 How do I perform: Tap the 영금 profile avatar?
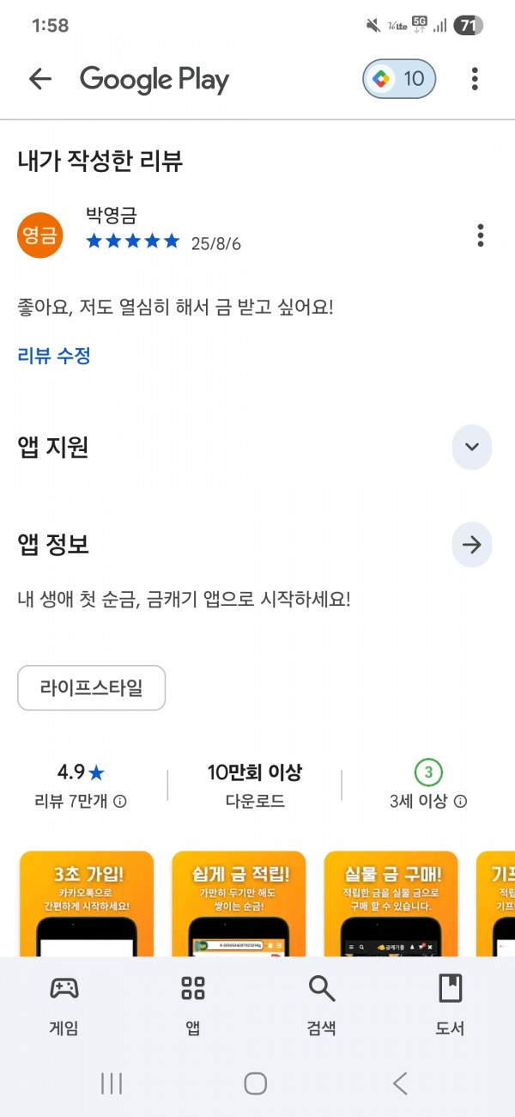[x=40, y=235]
